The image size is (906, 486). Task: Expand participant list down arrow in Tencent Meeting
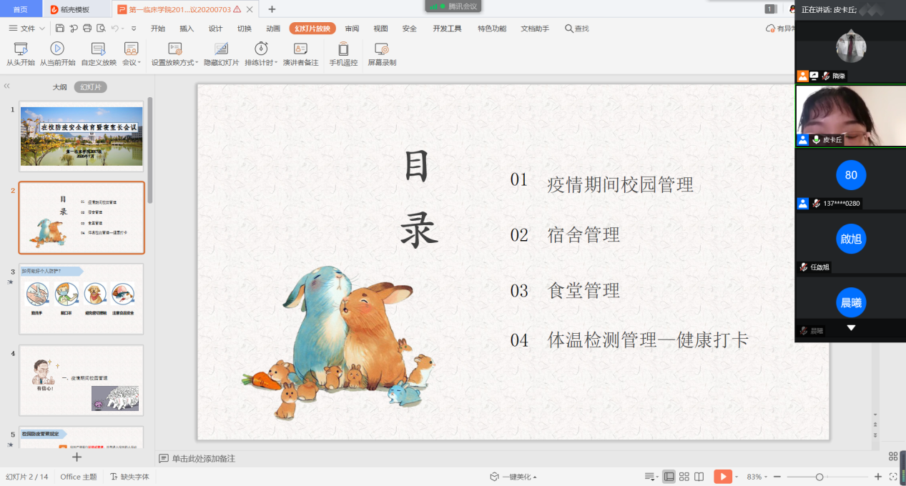click(x=851, y=327)
